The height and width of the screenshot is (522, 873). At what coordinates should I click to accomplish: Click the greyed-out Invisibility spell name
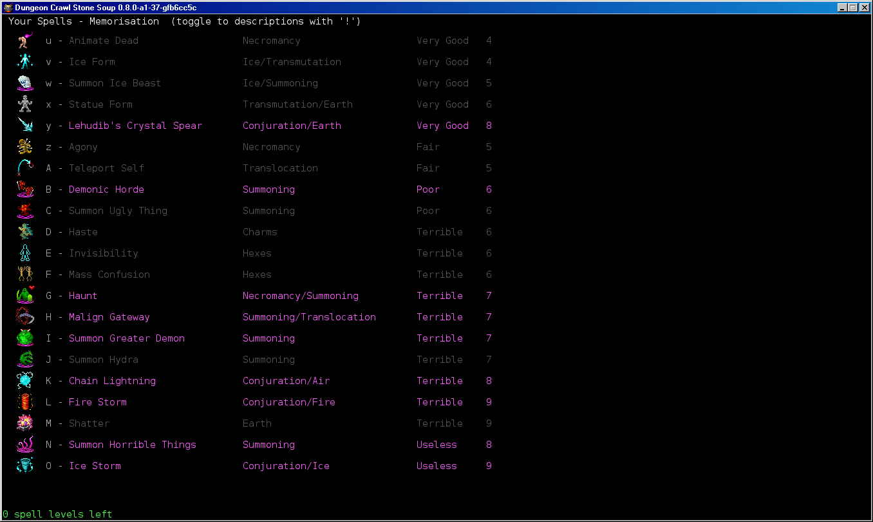point(104,253)
